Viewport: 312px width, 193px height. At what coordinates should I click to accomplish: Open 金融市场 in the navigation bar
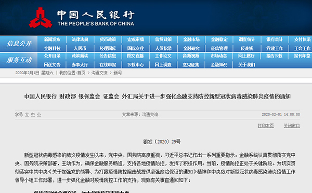191,39
